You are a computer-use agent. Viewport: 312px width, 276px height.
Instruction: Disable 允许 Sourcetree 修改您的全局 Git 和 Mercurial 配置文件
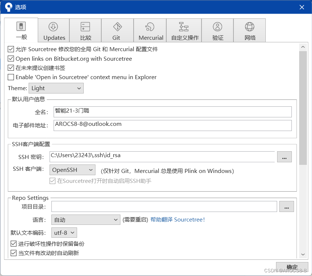[x=11, y=49]
